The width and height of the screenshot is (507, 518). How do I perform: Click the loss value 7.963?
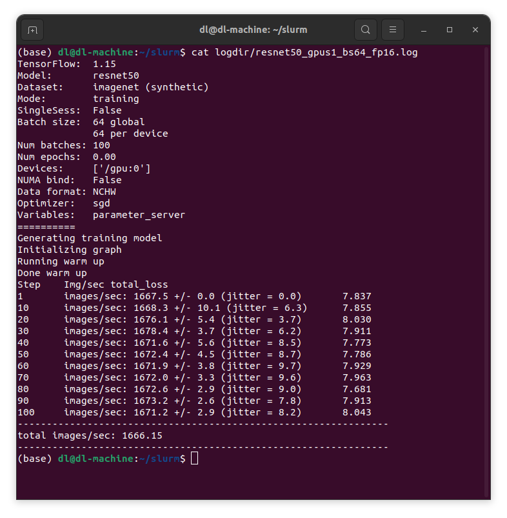point(357,377)
